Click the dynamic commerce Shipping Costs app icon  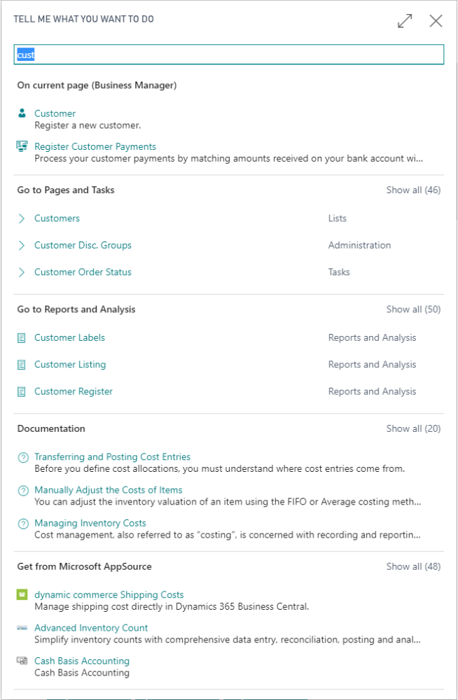click(22, 594)
